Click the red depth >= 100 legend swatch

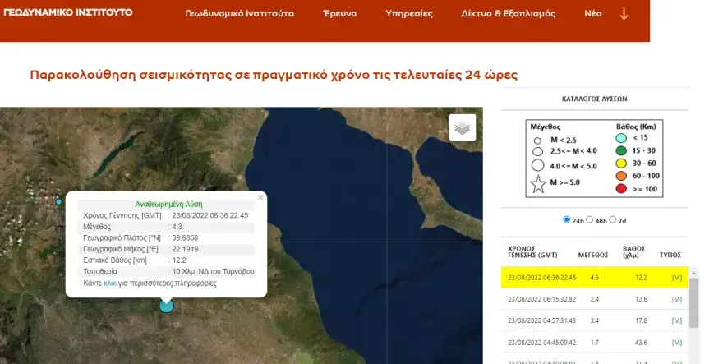point(621,190)
